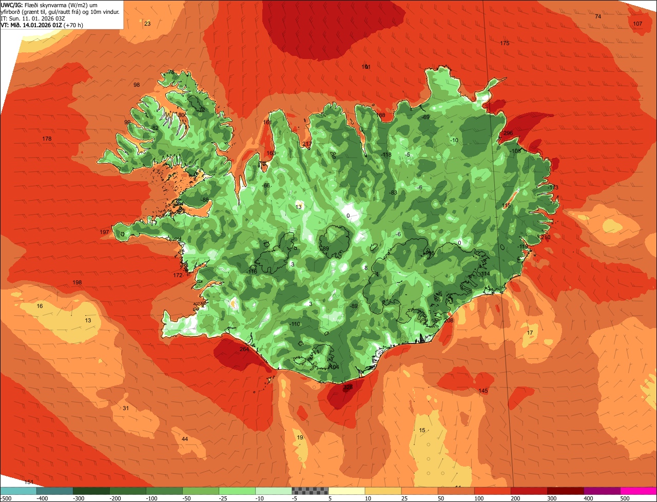
Task: Click the map value '198' in the southwest ocean
Action: coord(77,283)
